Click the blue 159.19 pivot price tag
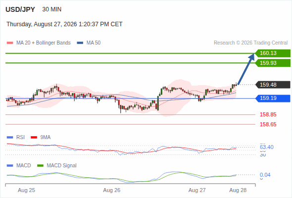 point(273,98)
